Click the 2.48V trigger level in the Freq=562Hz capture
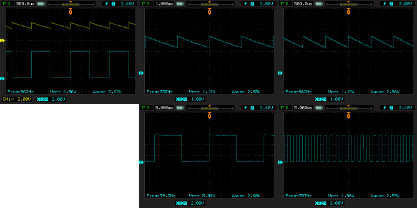The height and width of the screenshot is (208, 417). [127, 4]
